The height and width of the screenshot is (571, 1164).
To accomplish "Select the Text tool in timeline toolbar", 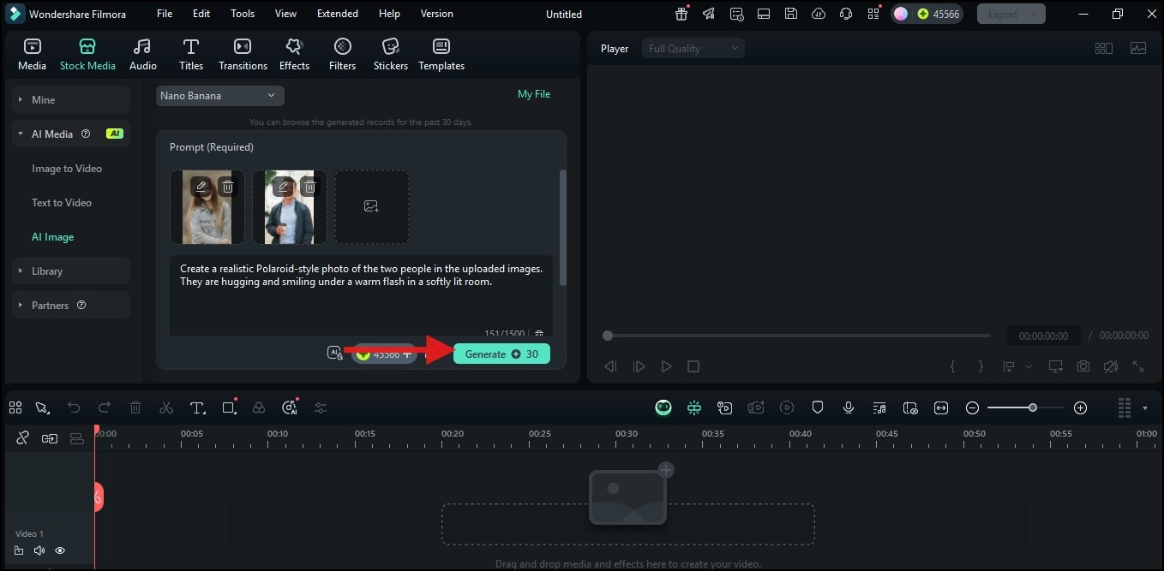I will (197, 408).
